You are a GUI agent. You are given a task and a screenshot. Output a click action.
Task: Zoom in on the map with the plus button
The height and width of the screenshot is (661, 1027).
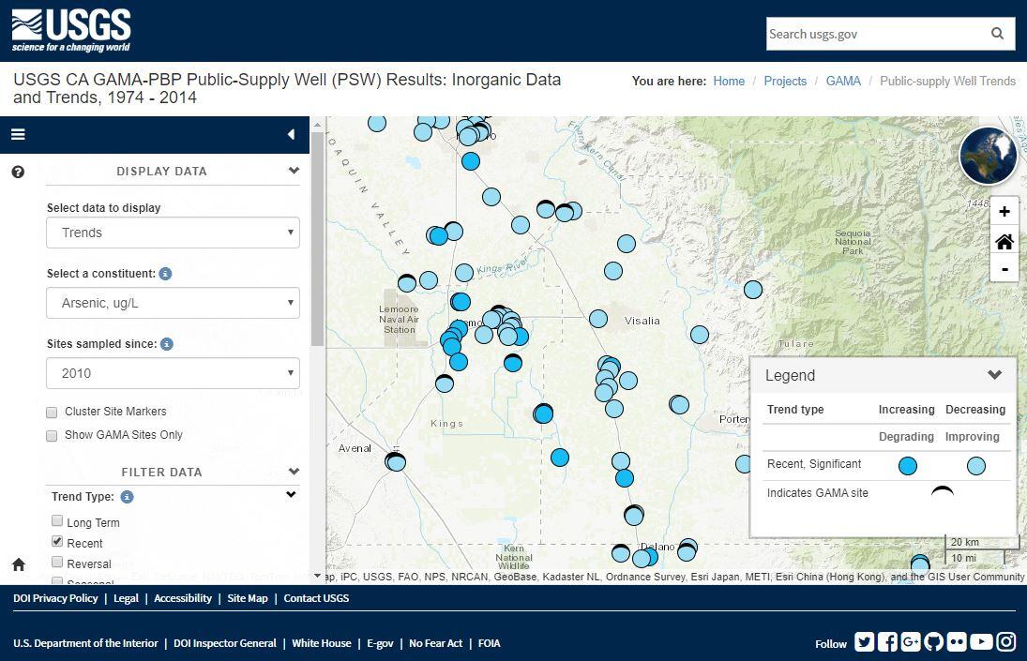pyautogui.click(x=1004, y=211)
